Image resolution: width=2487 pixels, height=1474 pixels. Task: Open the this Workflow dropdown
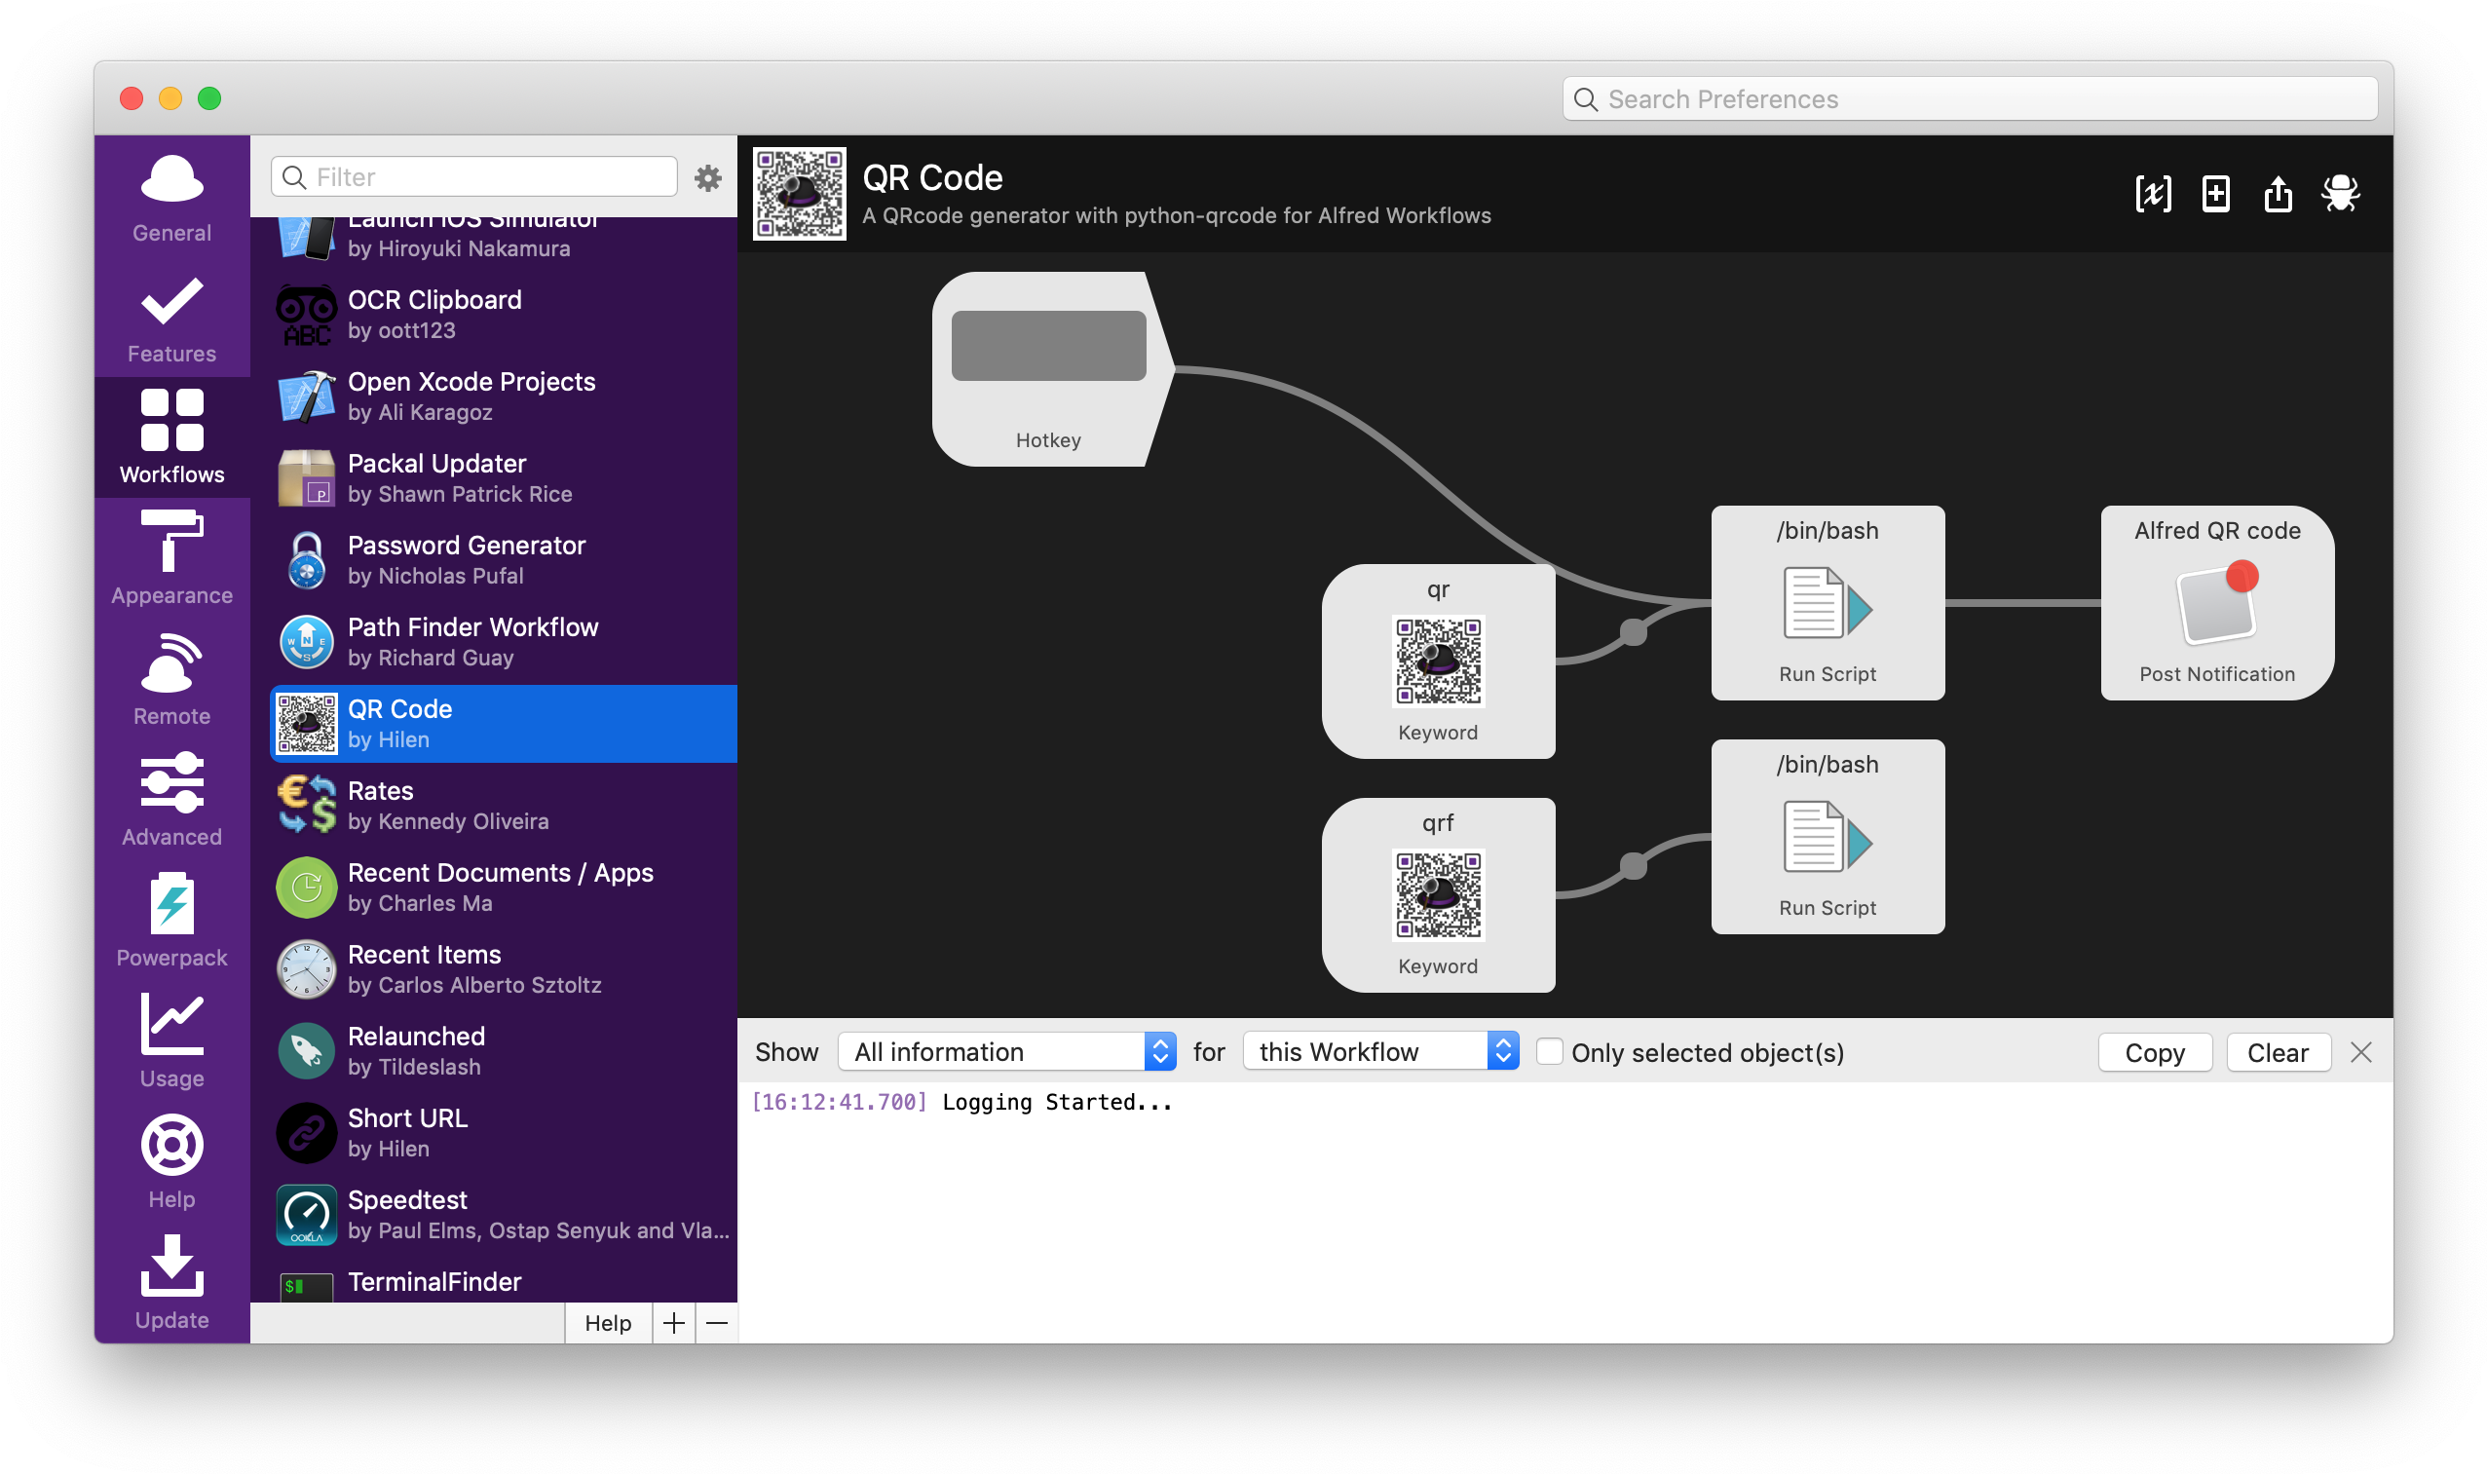(x=1380, y=1052)
